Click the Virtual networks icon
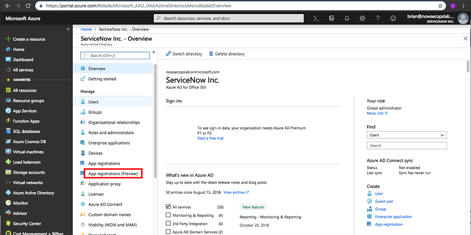 [x=8, y=183]
